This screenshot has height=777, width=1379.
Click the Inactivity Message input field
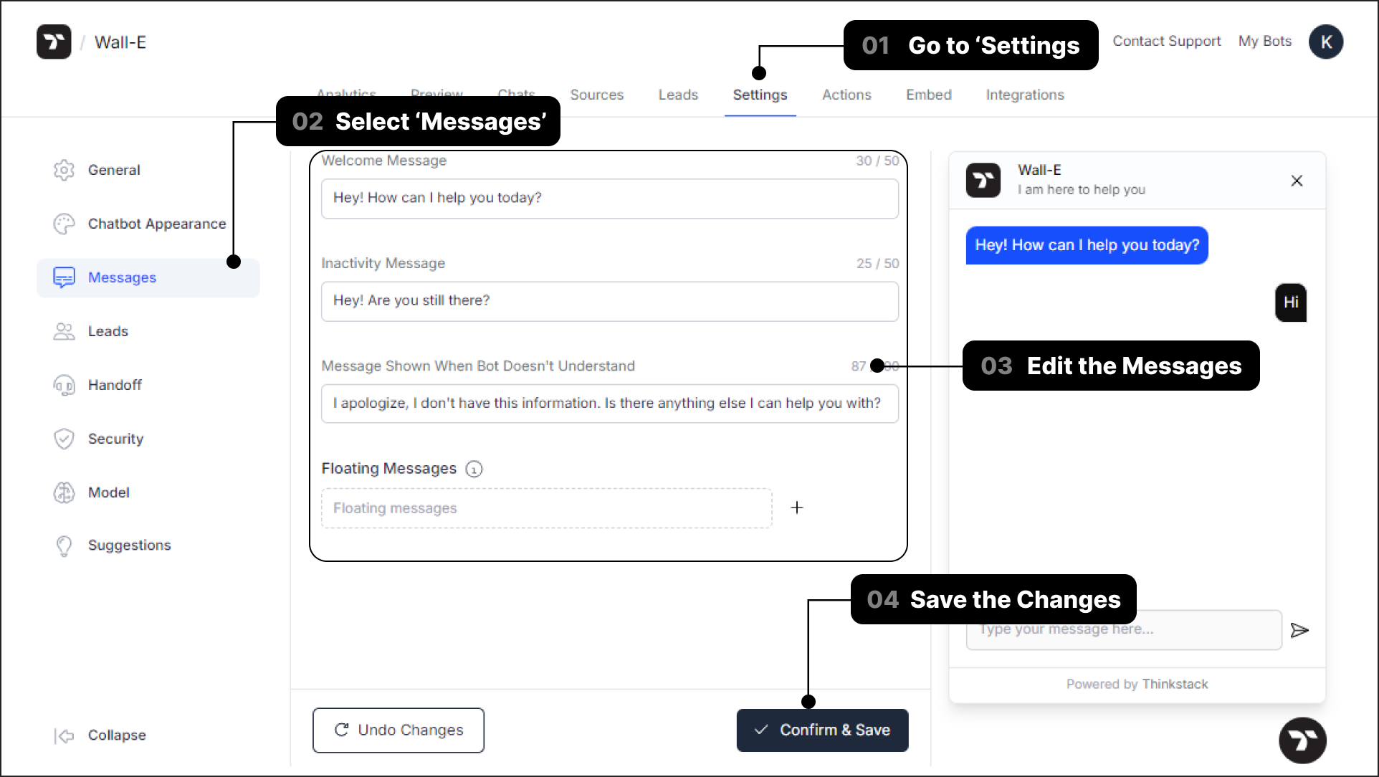coord(610,301)
